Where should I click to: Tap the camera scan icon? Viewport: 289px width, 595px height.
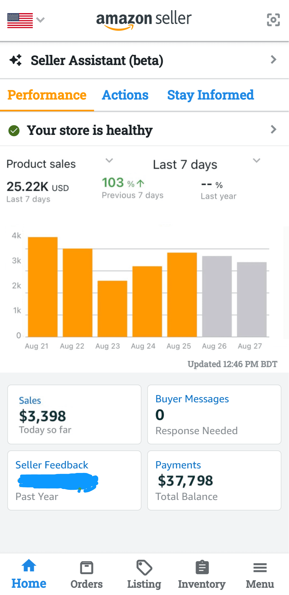pos(273,20)
